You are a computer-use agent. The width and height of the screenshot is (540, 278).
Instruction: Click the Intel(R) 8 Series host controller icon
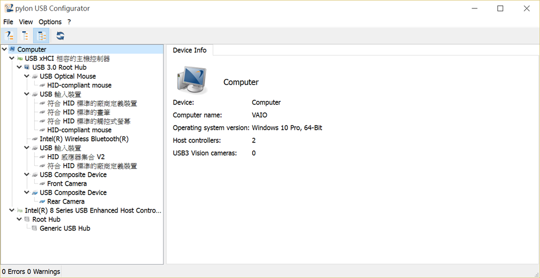[20, 210]
